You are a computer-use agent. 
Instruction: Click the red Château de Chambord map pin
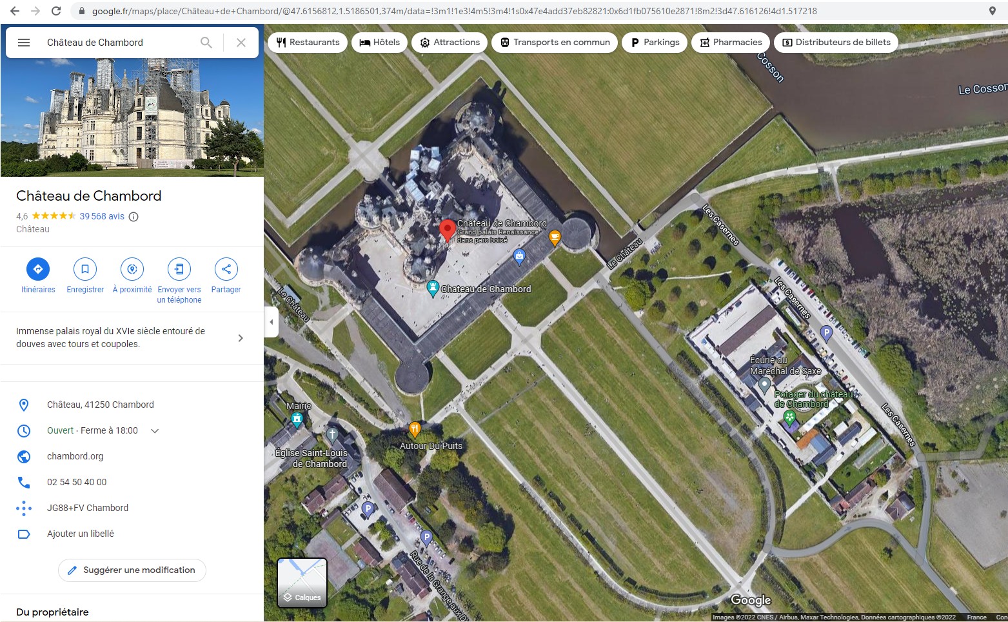[447, 230]
